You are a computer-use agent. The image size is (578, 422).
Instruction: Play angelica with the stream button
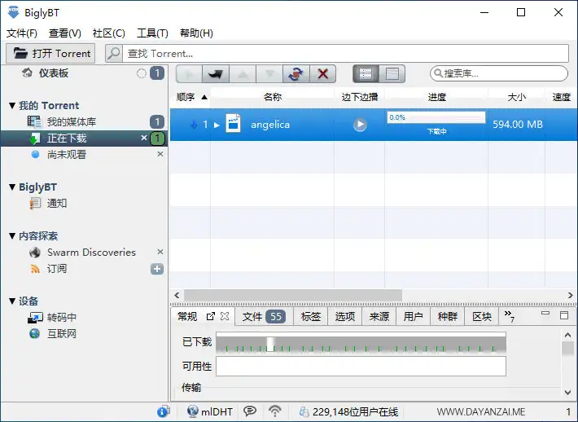(360, 125)
